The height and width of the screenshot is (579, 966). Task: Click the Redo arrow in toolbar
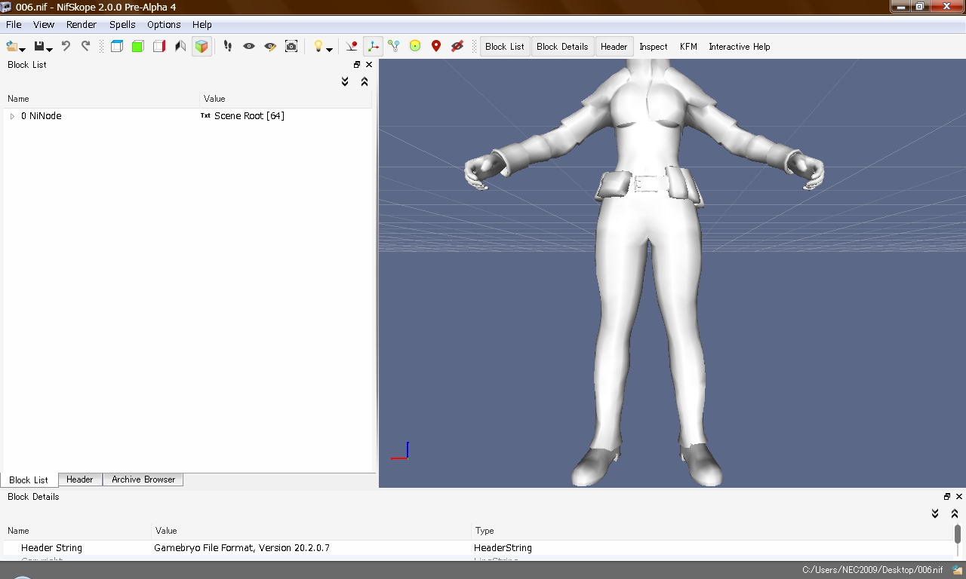(x=85, y=46)
